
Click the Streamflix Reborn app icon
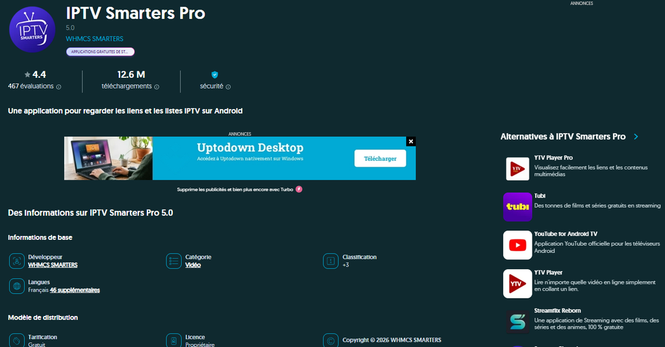tap(518, 322)
